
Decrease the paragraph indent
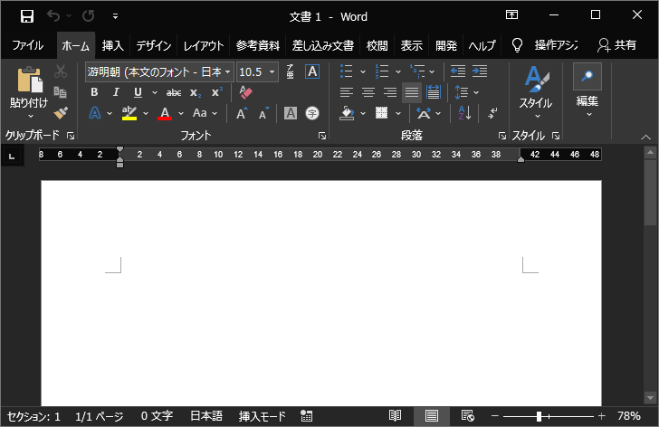458,71
